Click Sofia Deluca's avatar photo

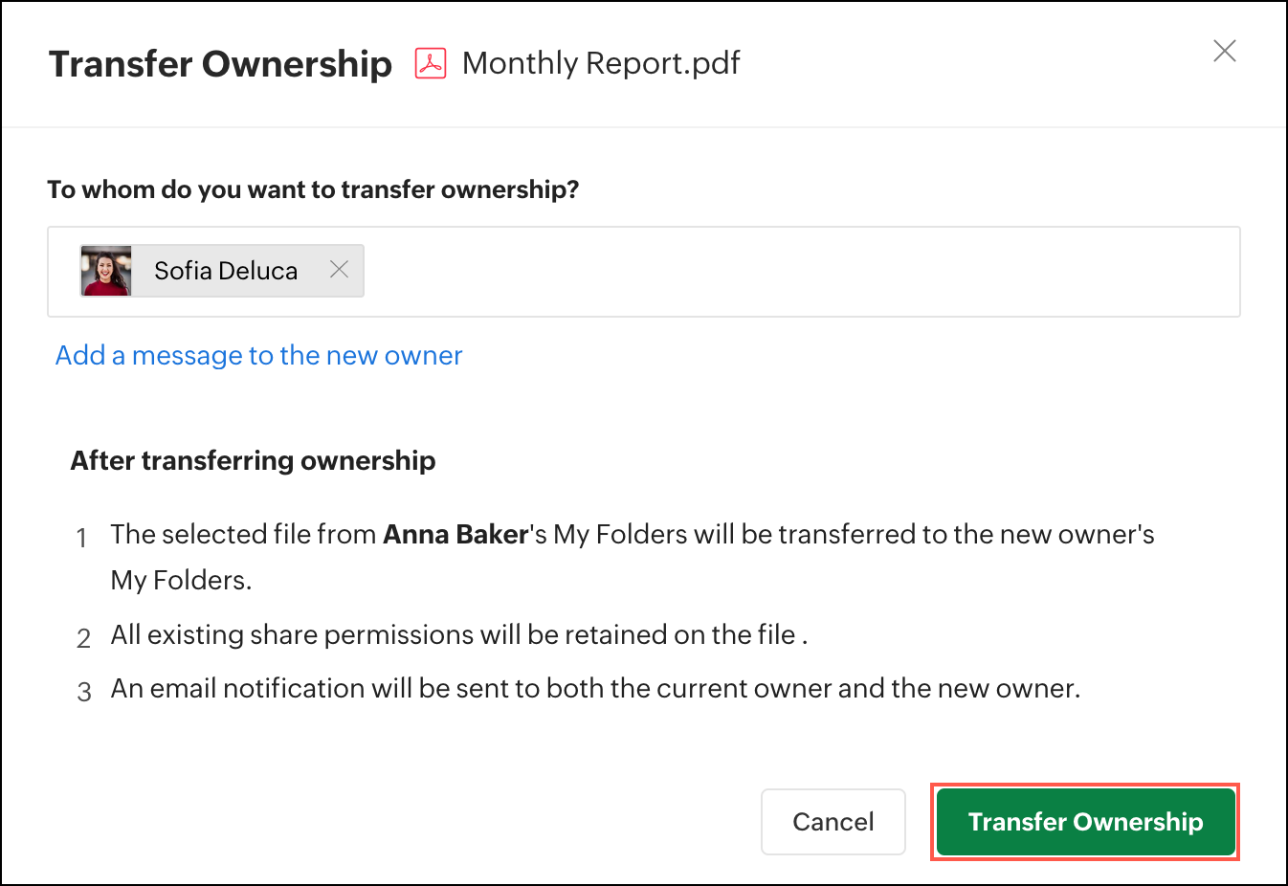pyautogui.click(x=106, y=271)
